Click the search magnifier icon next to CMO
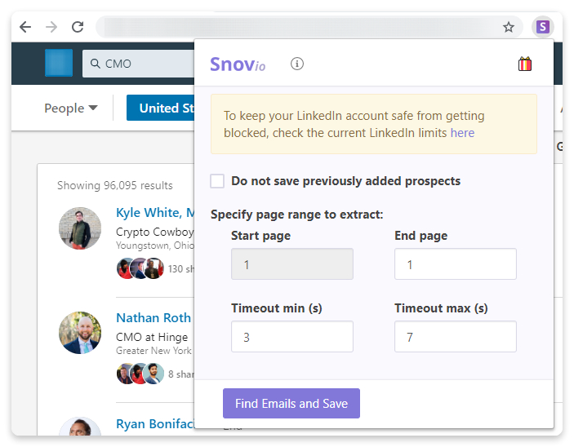This screenshot has height=447, width=574. coord(96,64)
